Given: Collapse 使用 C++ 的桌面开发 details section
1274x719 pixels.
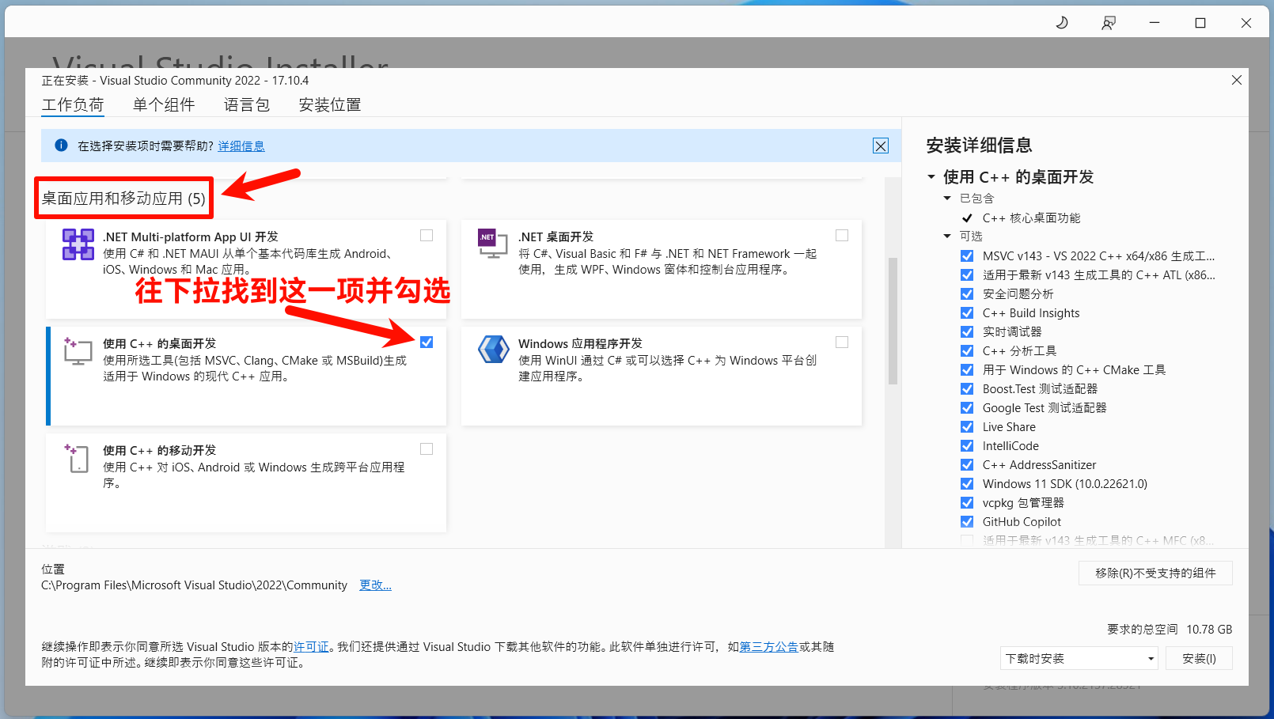Looking at the screenshot, I should [x=931, y=177].
